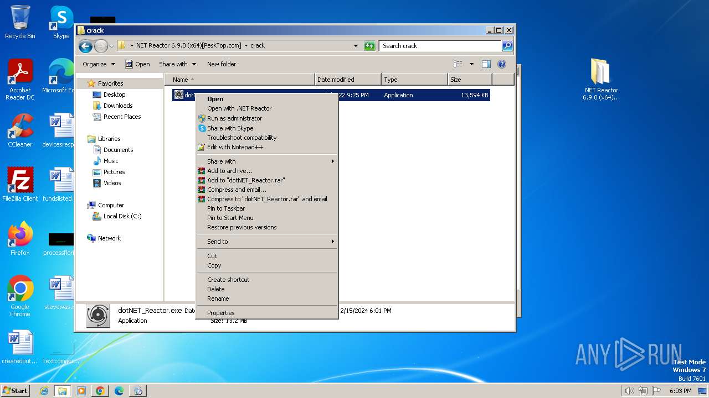Screen dimensions: 709x398
Task: Click the Change your view icon
Action: 458,64
